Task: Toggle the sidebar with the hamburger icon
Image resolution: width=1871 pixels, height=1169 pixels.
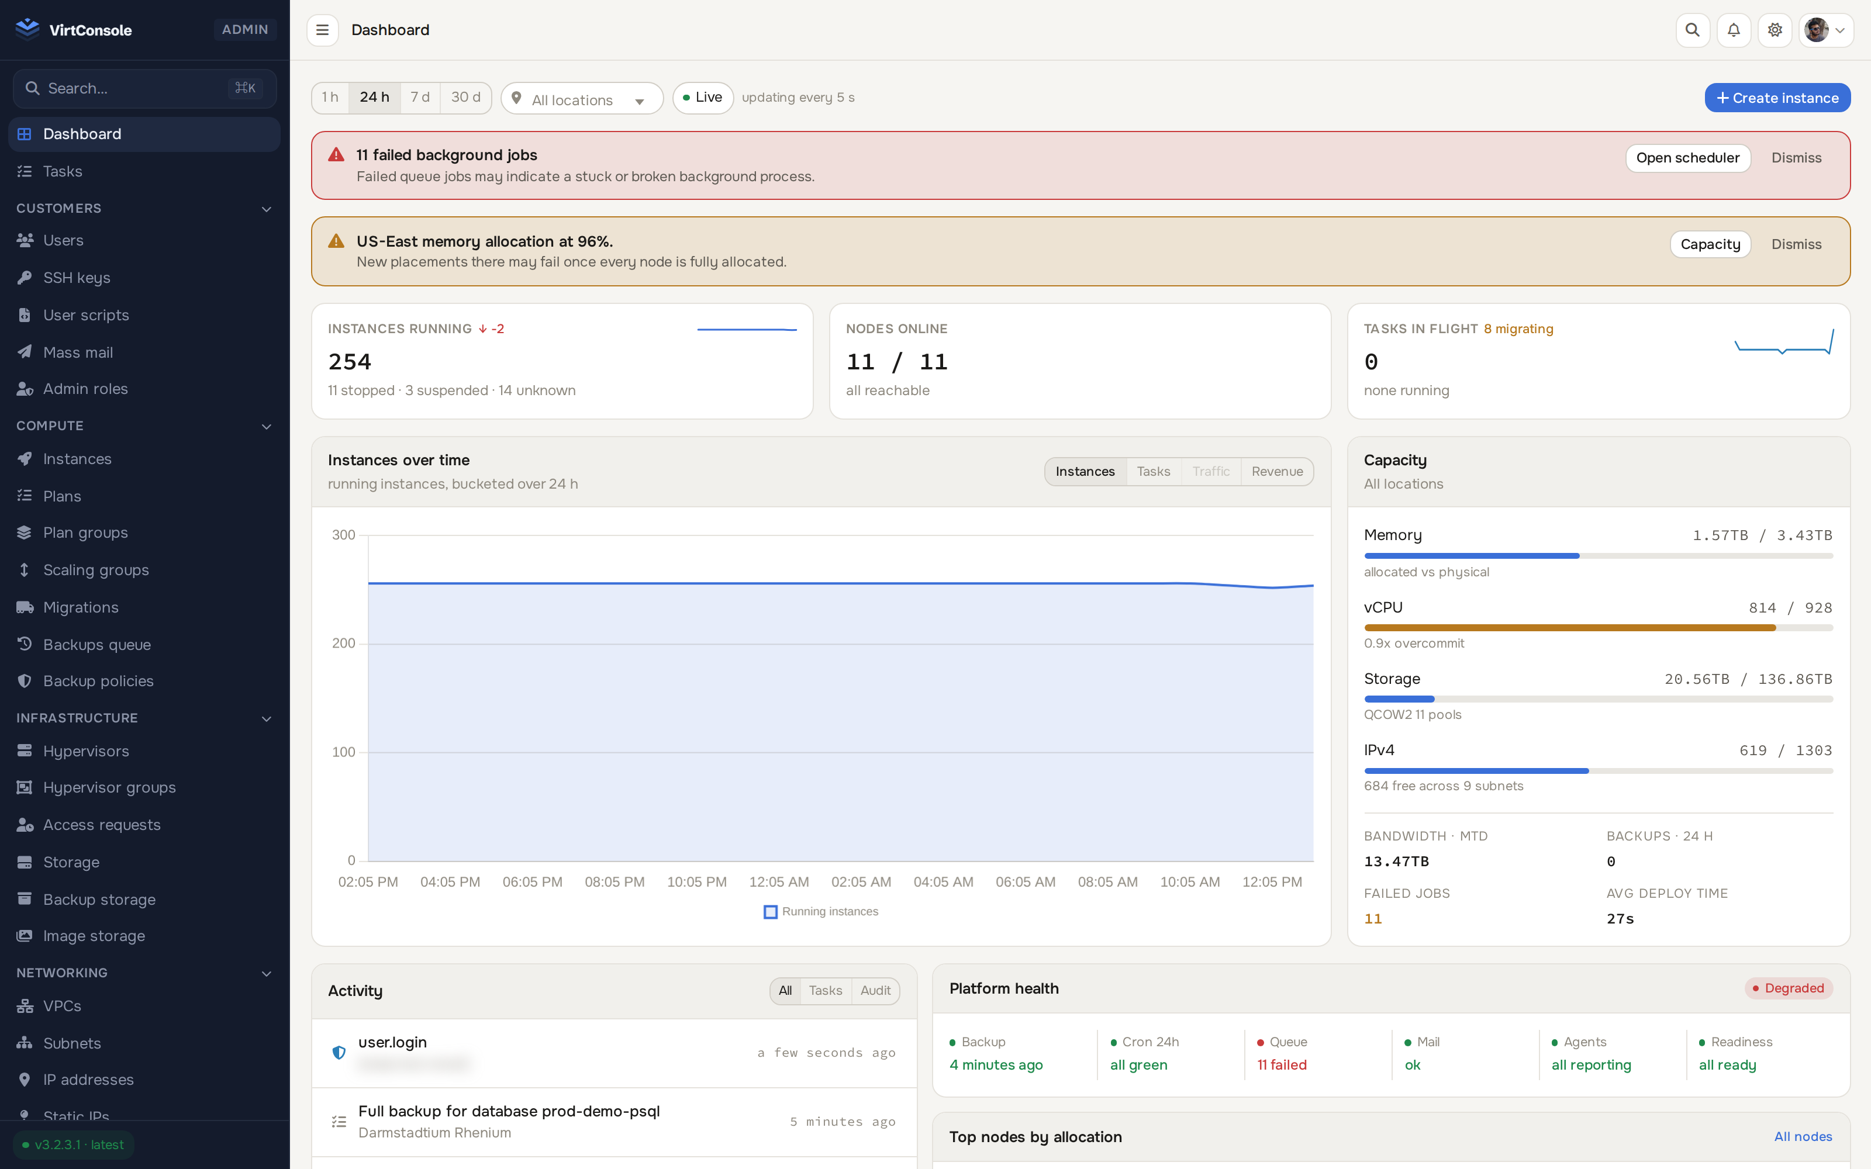Action: (x=322, y=30)
